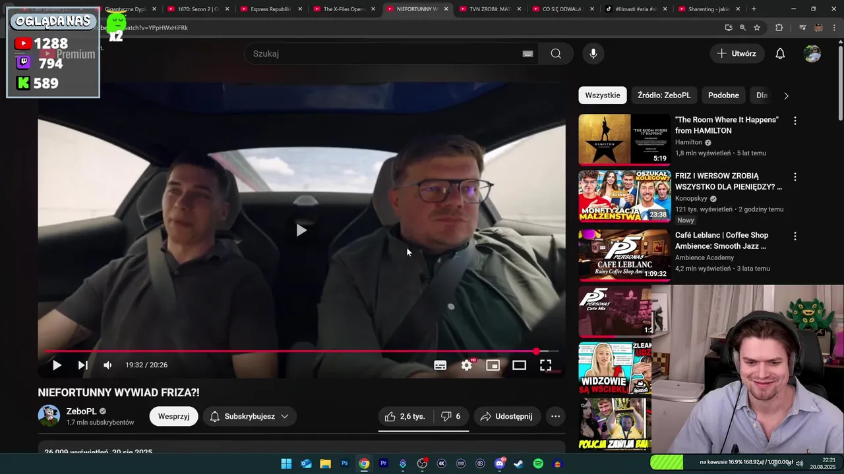Open the Chrome media controls icon
Image resolution: width=844 pixels, height=474 pixels.
pyautogui.click(x=802, y=28)
